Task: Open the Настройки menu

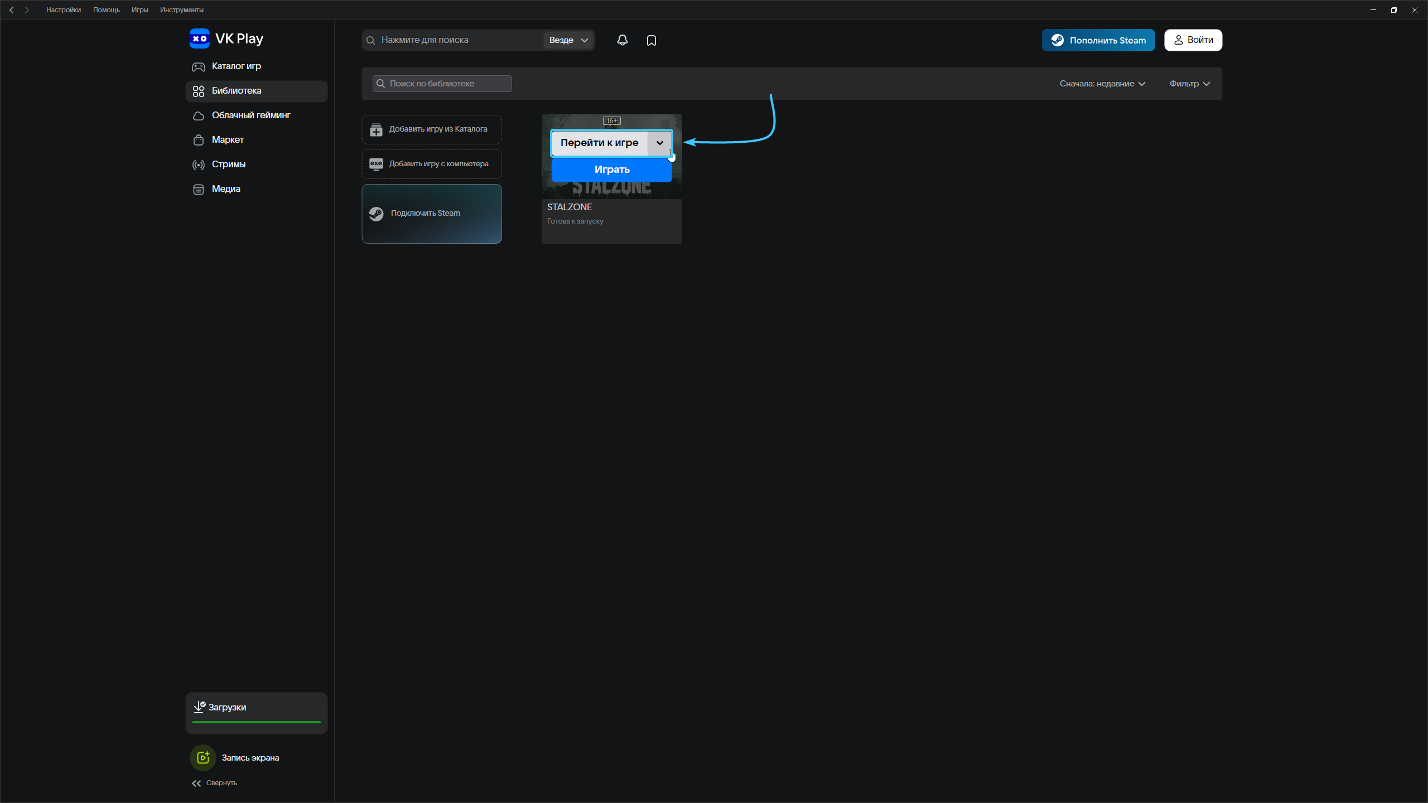Action: click(64, 10)
